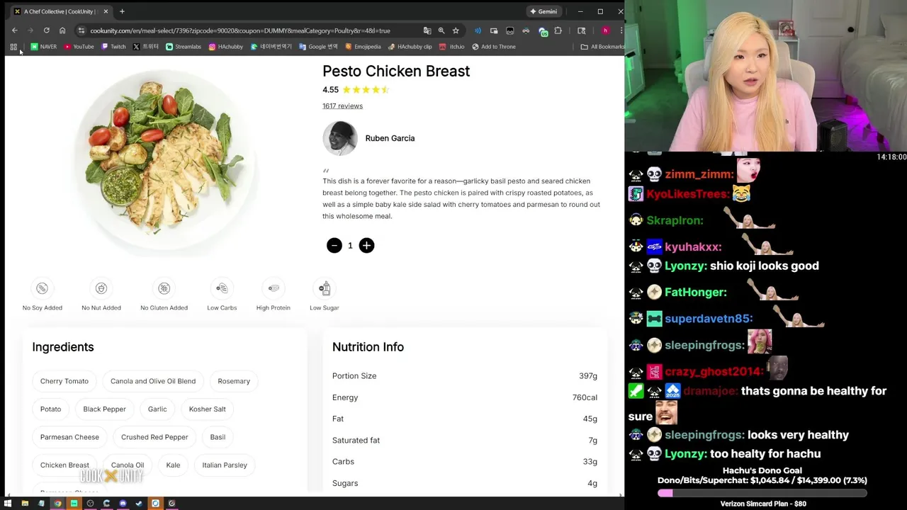Viewport: 907px width, 510px height.
Task: Click the No Gluten Added icon
Action: coord(164,288)
